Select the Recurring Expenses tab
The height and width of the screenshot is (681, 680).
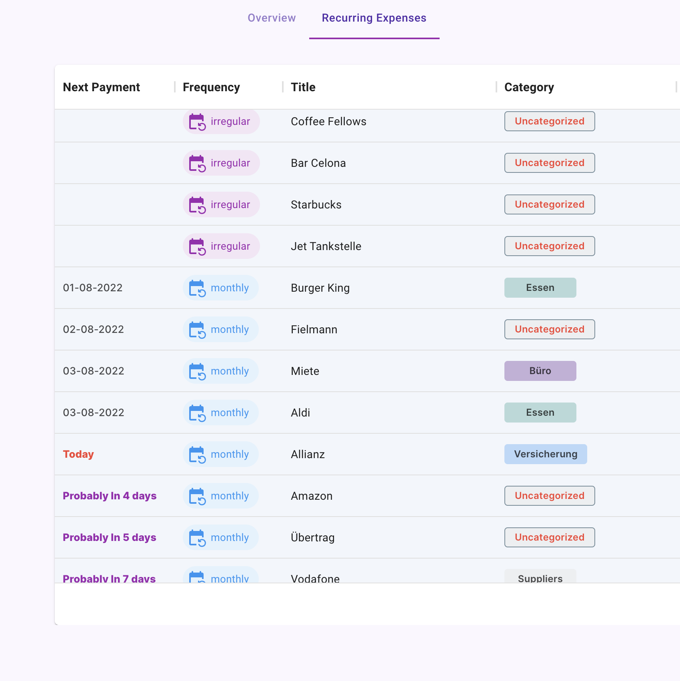(374, 18)
